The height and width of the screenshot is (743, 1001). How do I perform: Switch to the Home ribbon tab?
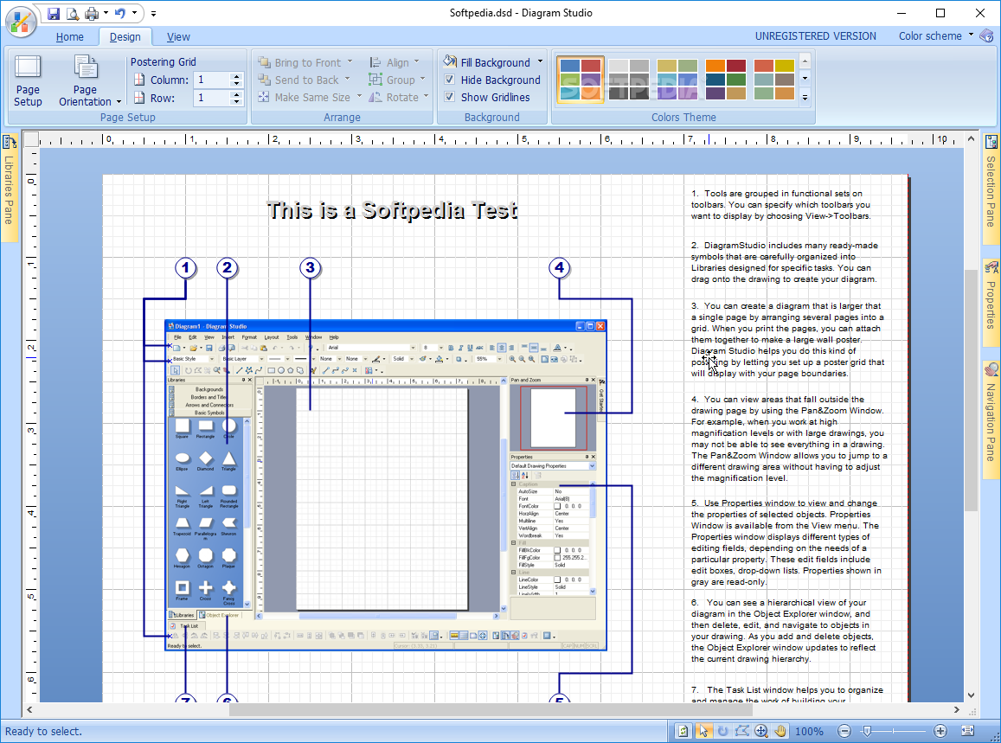coord(69,37)
